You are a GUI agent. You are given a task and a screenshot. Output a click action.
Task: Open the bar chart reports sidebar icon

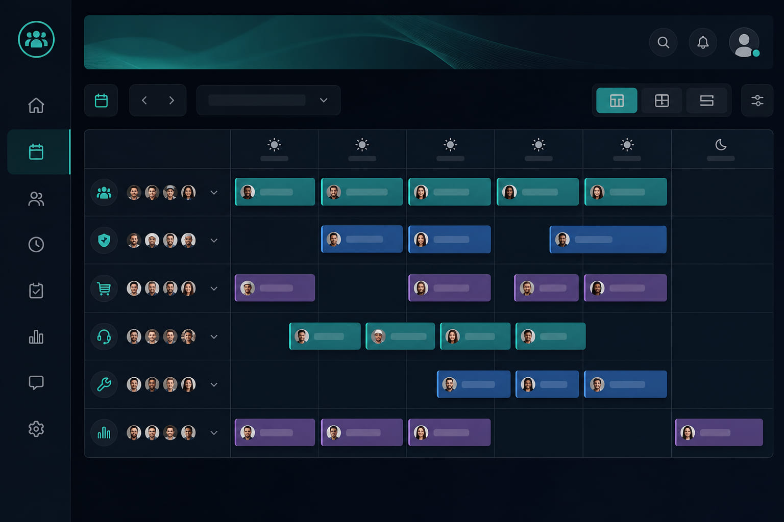[36, 336]
